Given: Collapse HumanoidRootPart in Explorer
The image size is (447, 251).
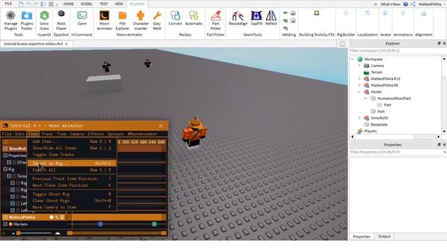Looking at the screenshot, I should click(x=366, y=98).
